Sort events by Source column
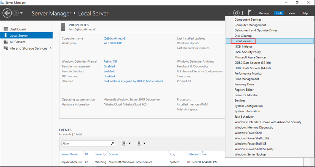The height and width of the screenshot is (167, 315). click(x=113, y=154)
